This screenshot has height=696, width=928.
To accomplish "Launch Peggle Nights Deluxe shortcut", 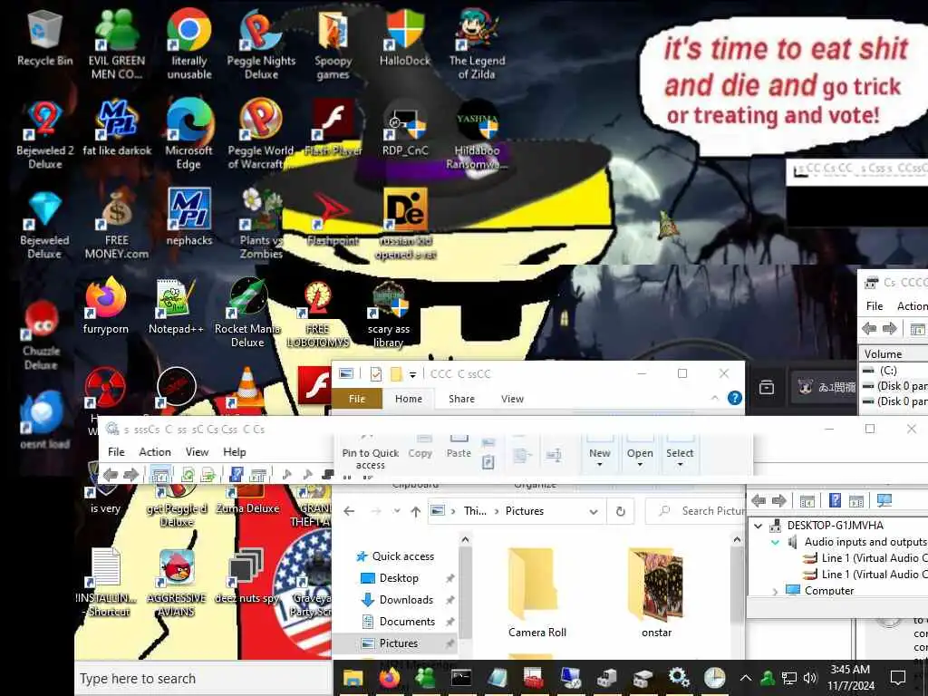I will (x=261, y=44).
